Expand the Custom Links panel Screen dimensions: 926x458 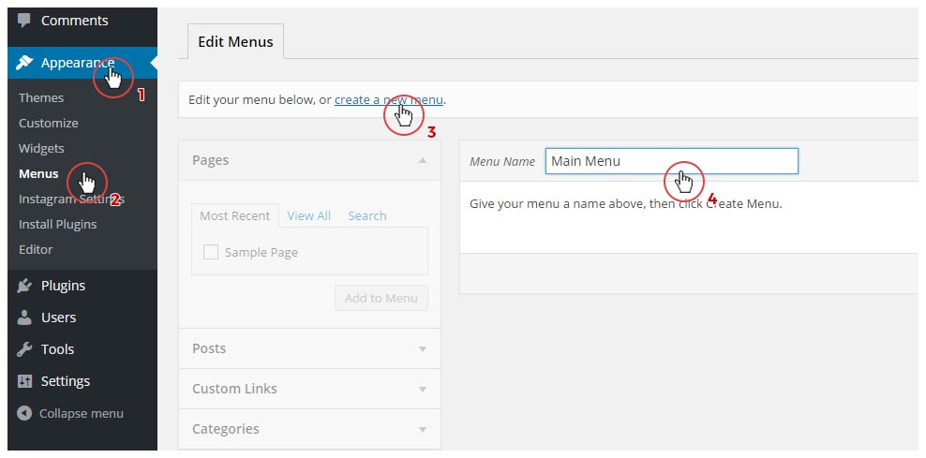click(423, 389)
